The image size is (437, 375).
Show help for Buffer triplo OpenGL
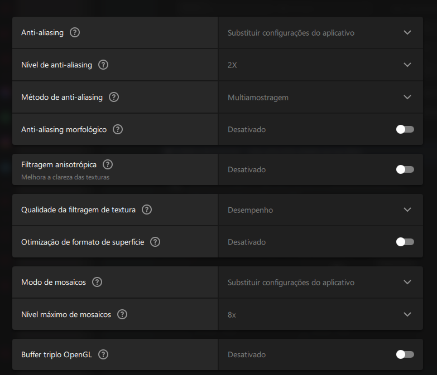pyautogui.click(x=103, y=354)
